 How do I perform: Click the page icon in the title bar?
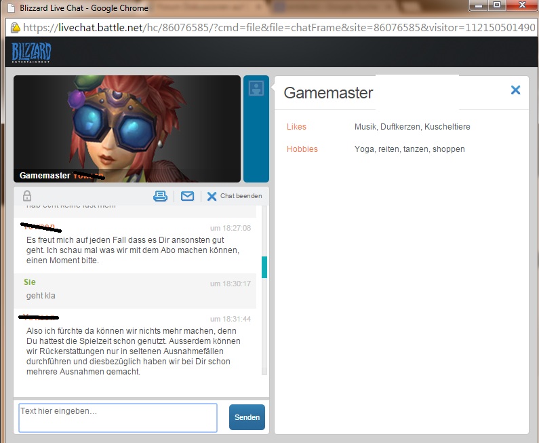(12, 8)
